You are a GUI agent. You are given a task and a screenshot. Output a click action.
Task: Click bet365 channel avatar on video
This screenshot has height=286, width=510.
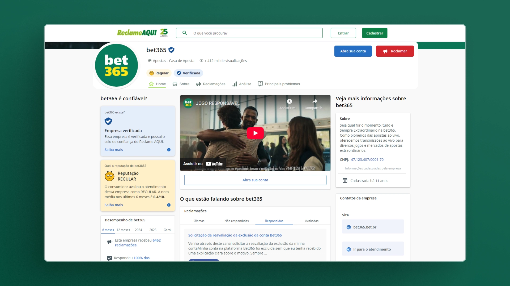(x=188, y=103)
